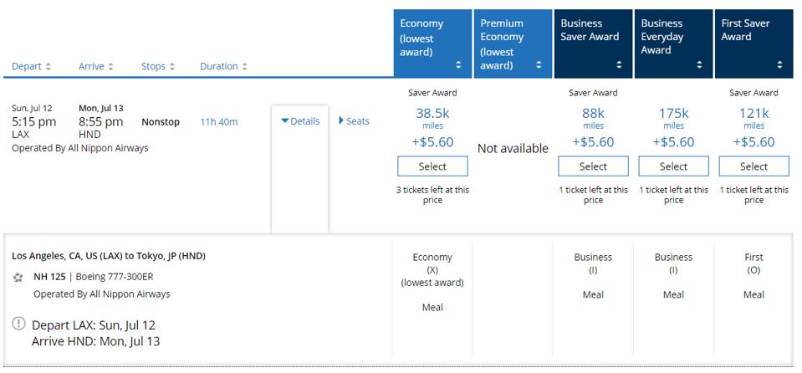The image size is (802, 373).
Task: Select the 38.5k miles Economy fare
Action: click(x=432, y=166)
